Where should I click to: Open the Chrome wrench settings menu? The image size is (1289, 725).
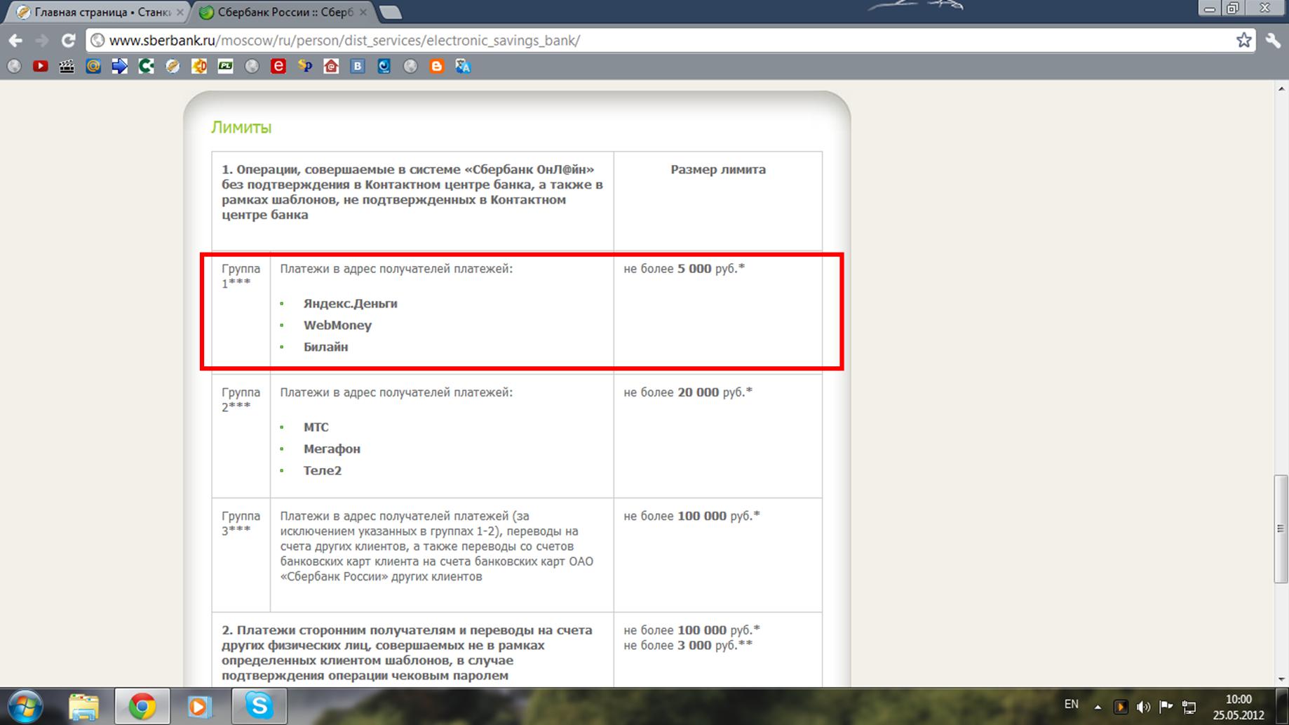point(1273,40)
